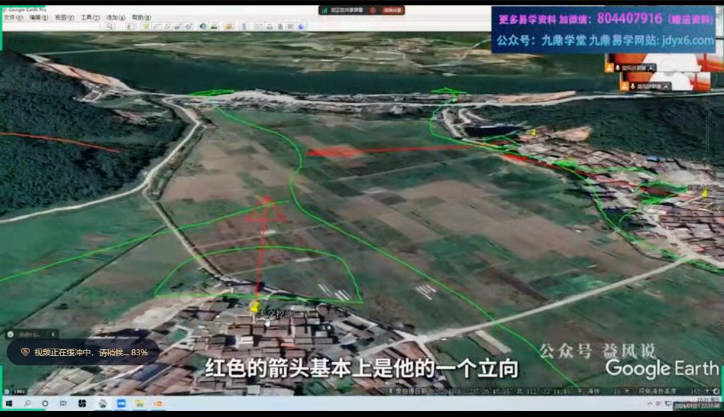Toggle the sunlight display tool
This screenshot has width=724, height=417.
(x=215, y=26)
